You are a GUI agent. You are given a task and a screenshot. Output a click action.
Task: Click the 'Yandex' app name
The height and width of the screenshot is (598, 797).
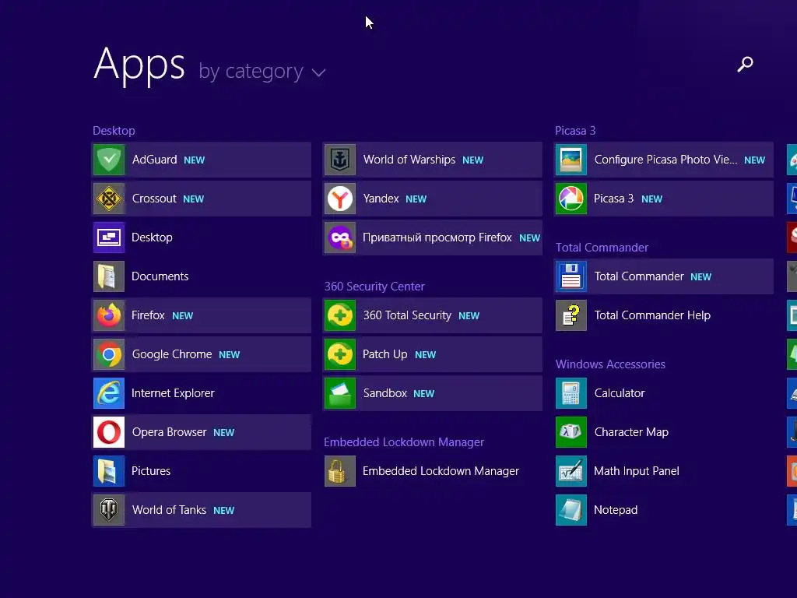[x=381, y=199]
